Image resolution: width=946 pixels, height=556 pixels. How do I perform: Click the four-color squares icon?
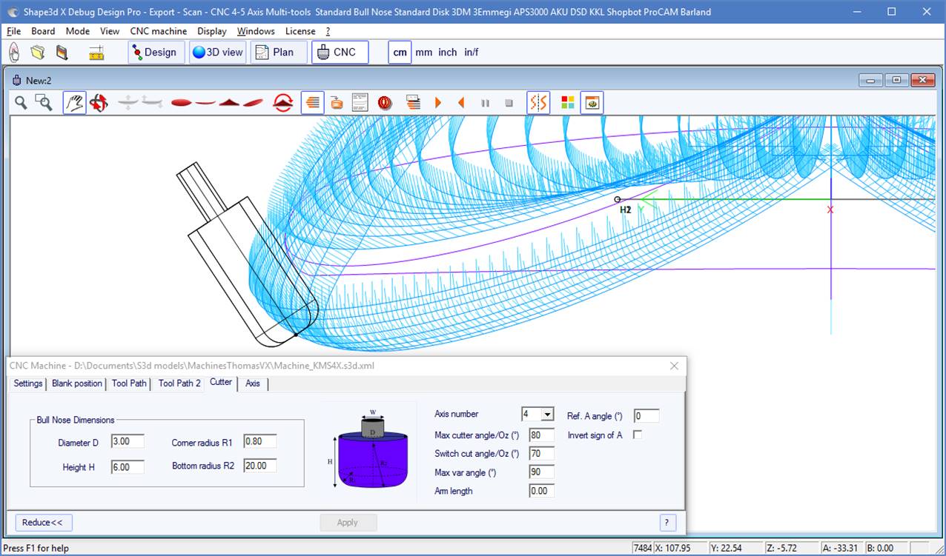(x=568, y=103)
